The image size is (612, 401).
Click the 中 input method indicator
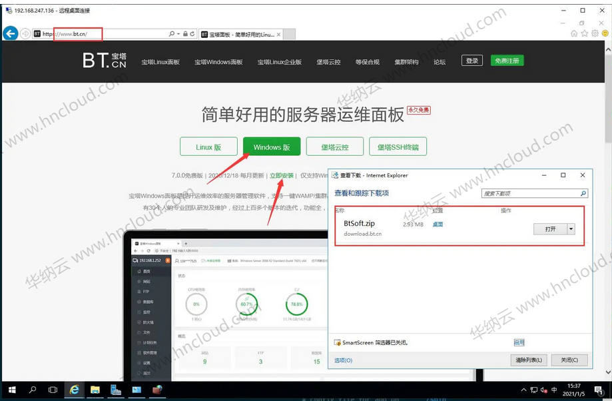coord(554,390)
